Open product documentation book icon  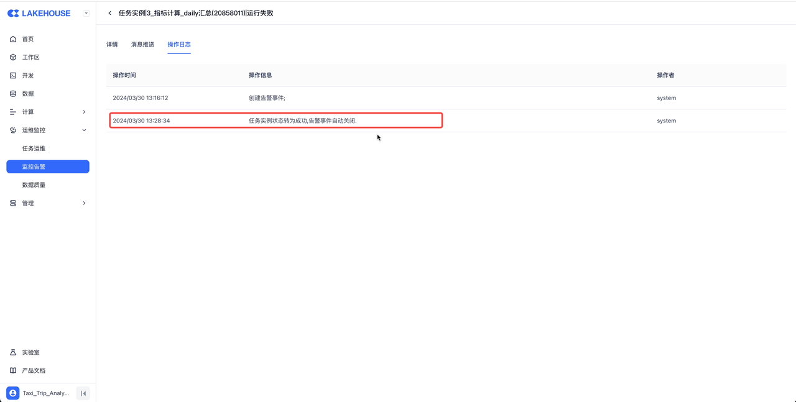[13, 370]
